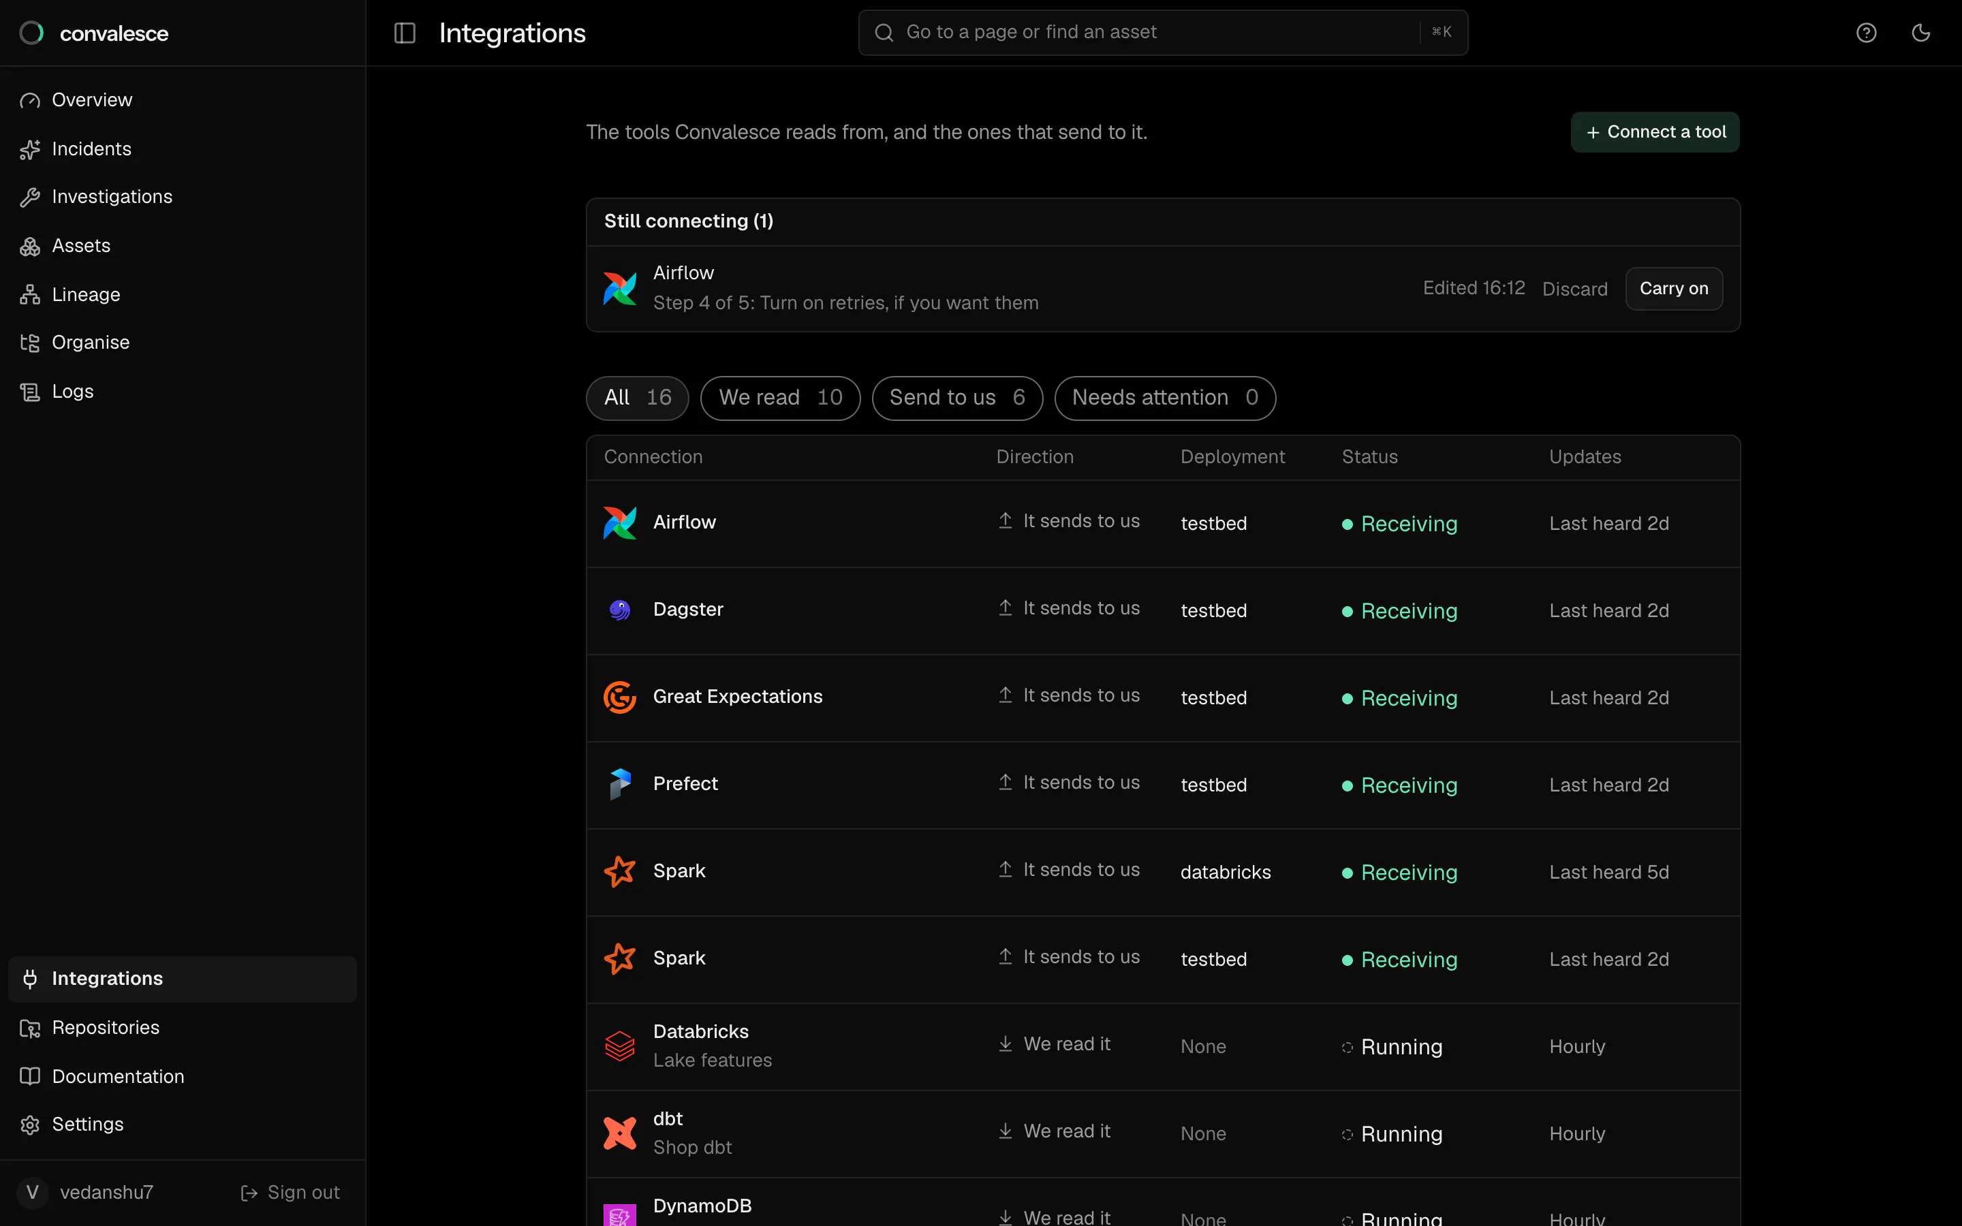Open the Prefect connection name

[x=685, y=784]
